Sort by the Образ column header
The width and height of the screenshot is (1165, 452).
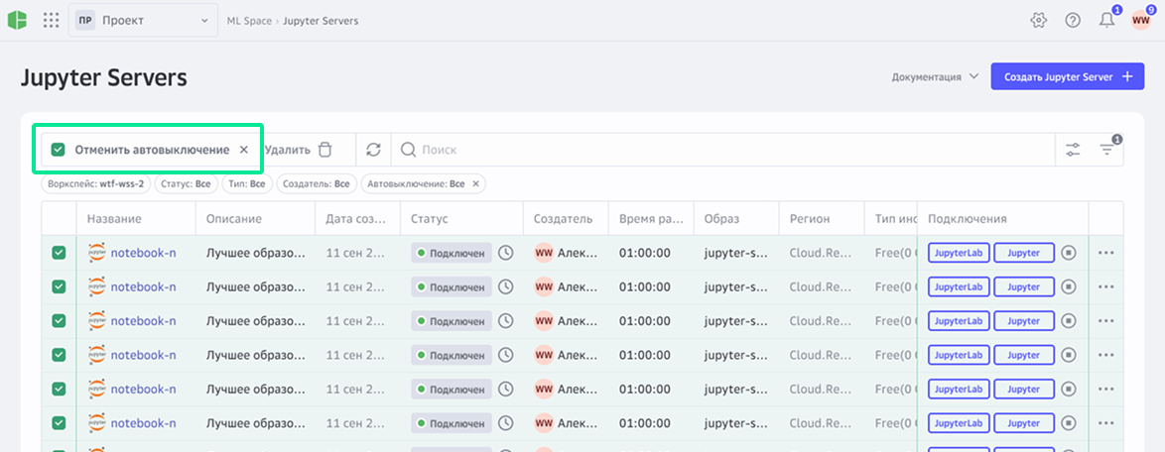tap(721, 219)
